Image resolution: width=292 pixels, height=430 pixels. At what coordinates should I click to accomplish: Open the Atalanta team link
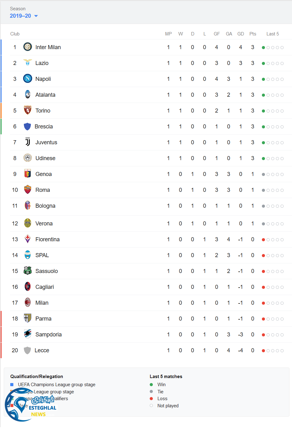tap(45, 95)
